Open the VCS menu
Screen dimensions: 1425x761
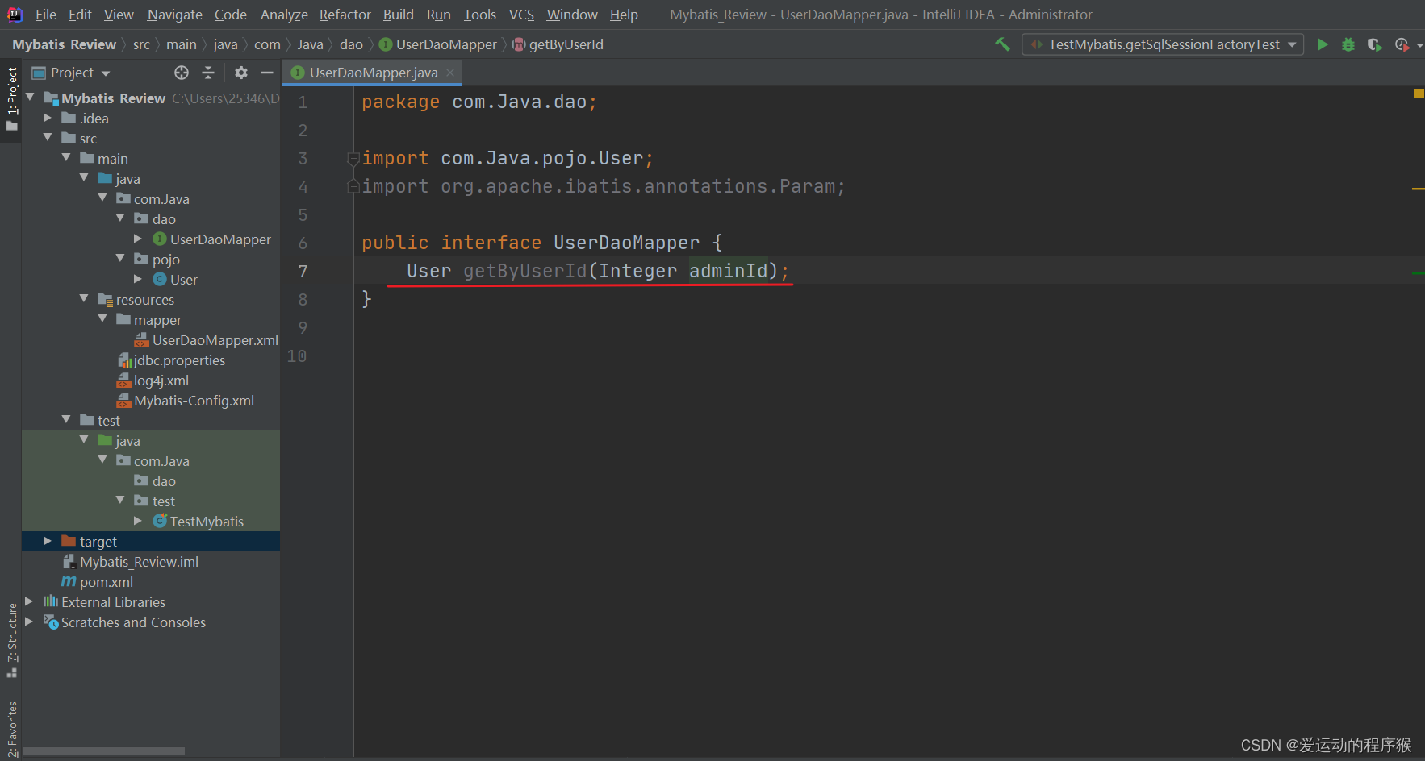pos(521,15)
